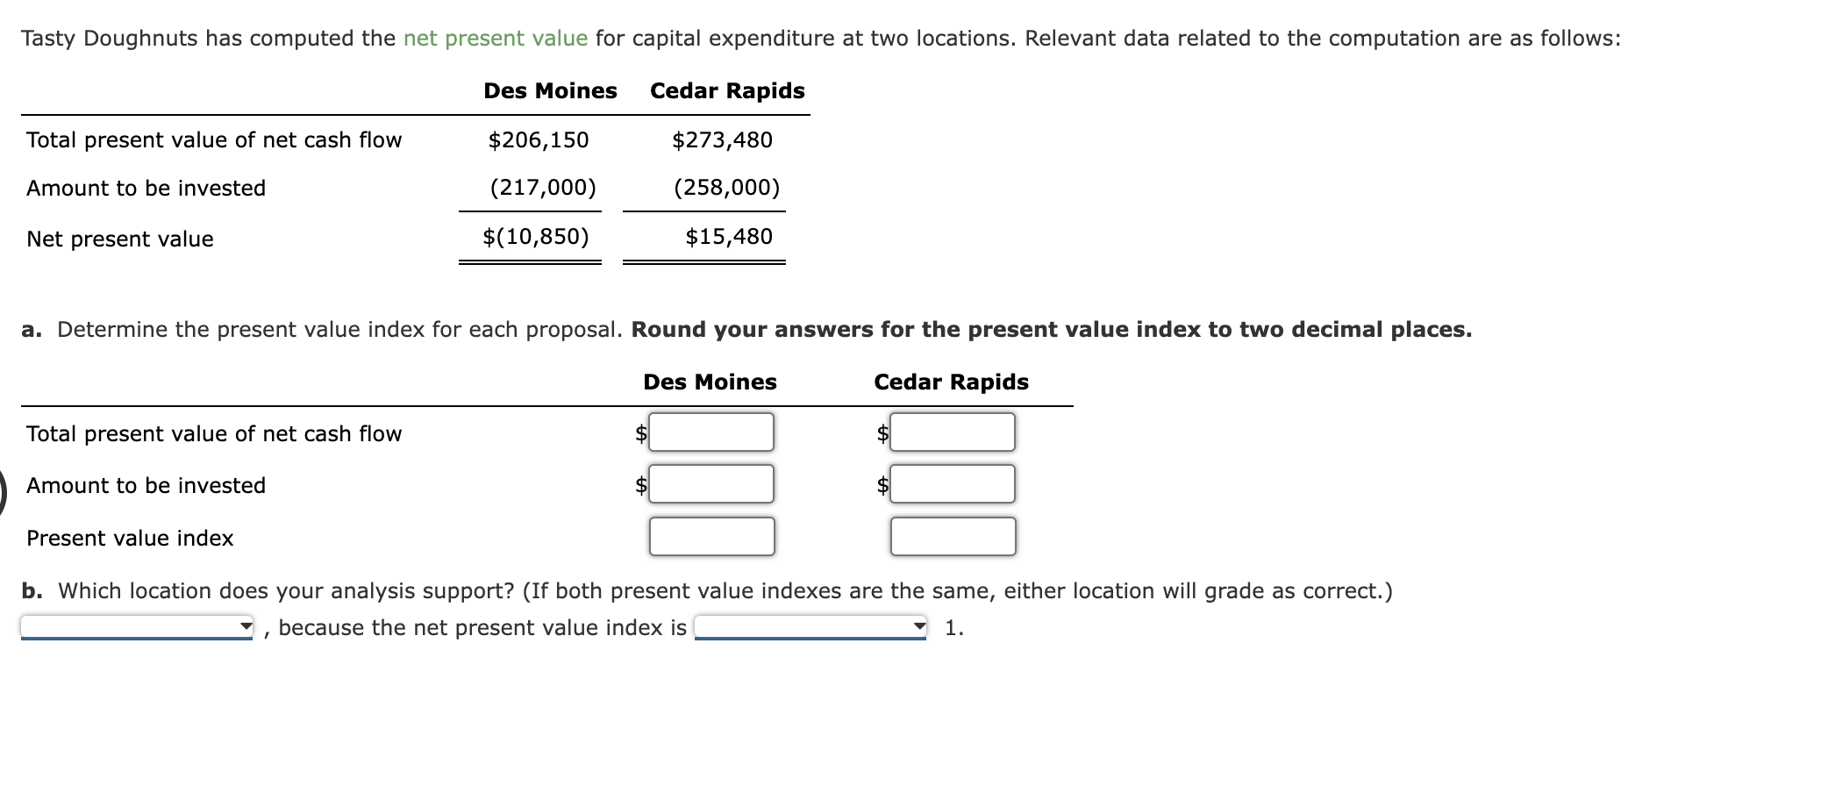This screenshot has height=786, width=1828.
Task: Open the net present value link
Action: [494, 38]
